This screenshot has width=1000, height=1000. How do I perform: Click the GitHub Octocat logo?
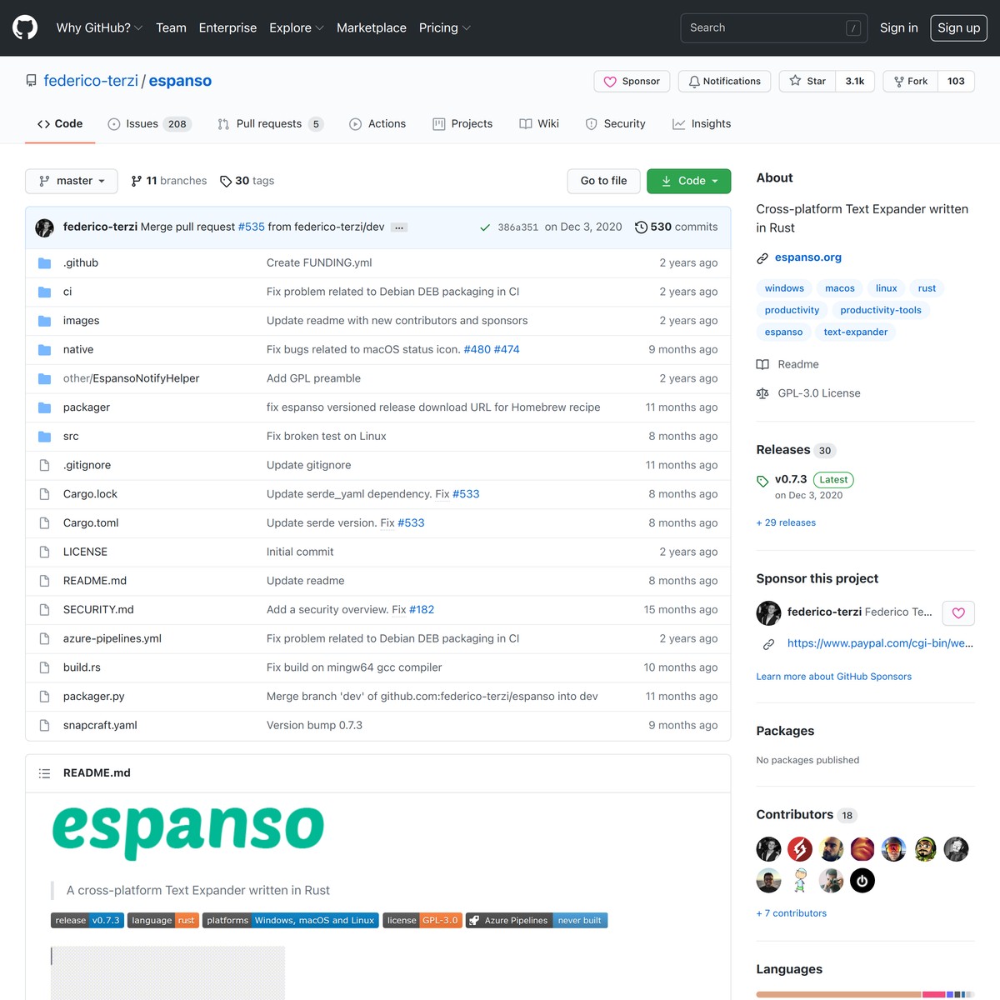tap(25, 27)
